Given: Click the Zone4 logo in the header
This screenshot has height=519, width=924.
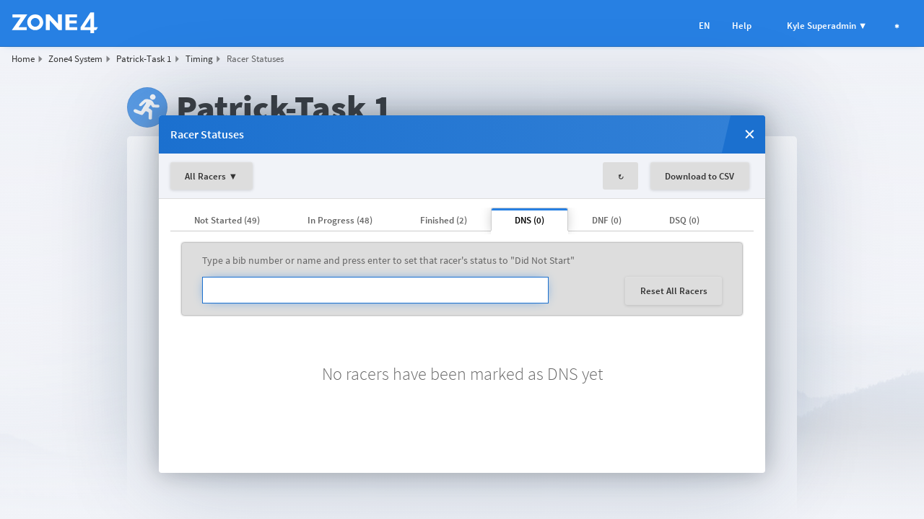Looking at the screenshot, I should [x=55, y=23].
